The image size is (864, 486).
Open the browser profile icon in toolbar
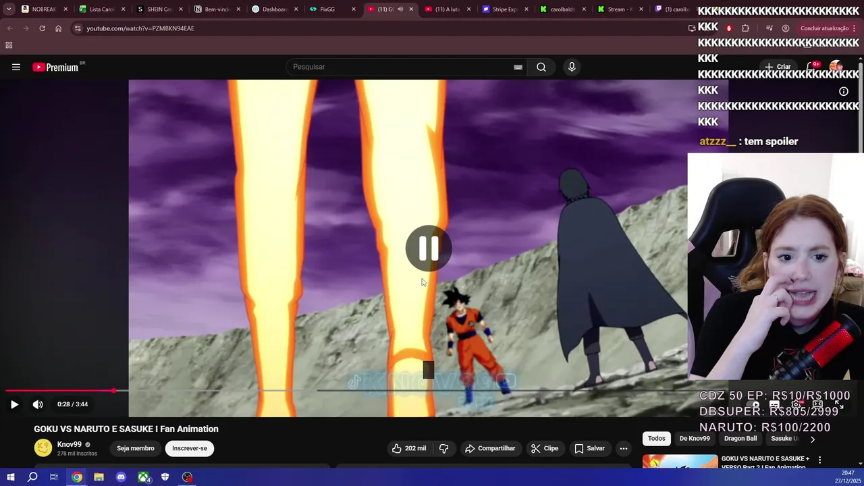point(786,28)
